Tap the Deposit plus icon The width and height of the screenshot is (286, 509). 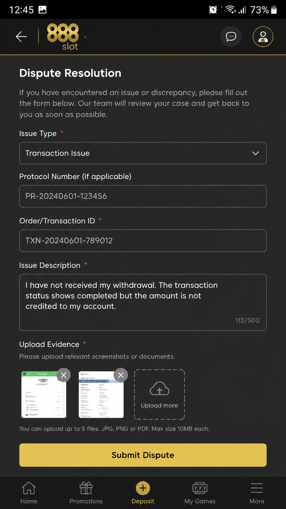coord(143,488)
